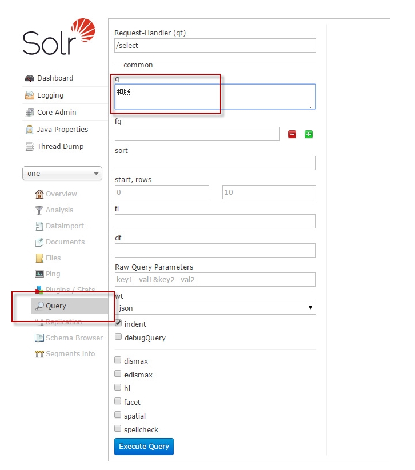
Task: Select the Query menu item
Action: [x=69, y=306]
